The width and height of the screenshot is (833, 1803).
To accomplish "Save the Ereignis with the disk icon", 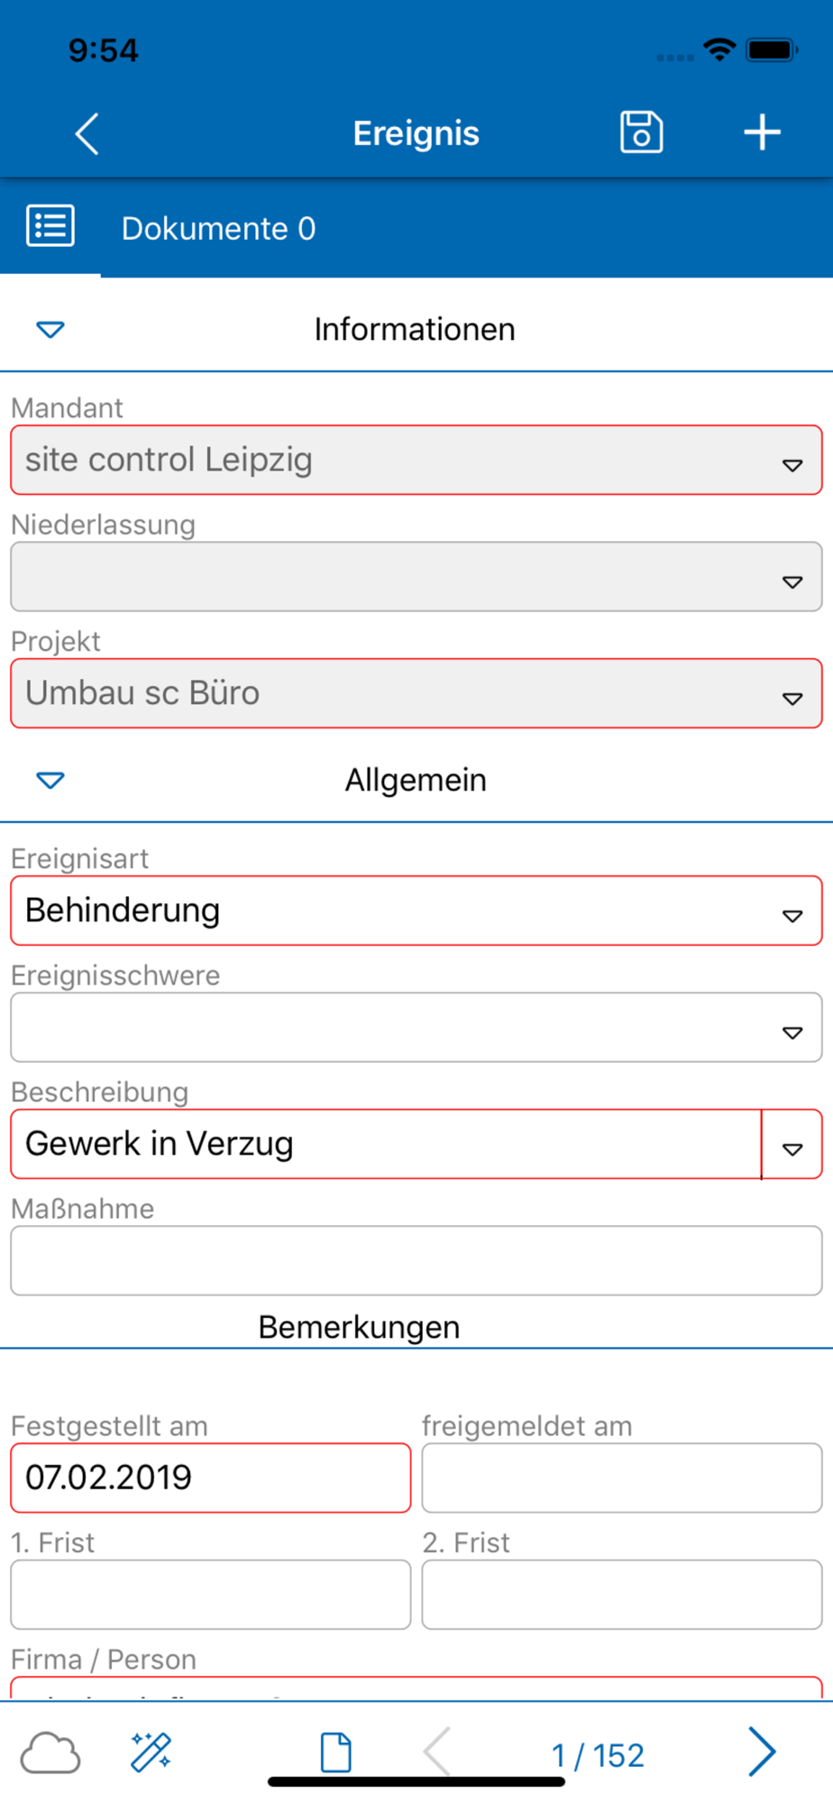I will click(641, 133).
